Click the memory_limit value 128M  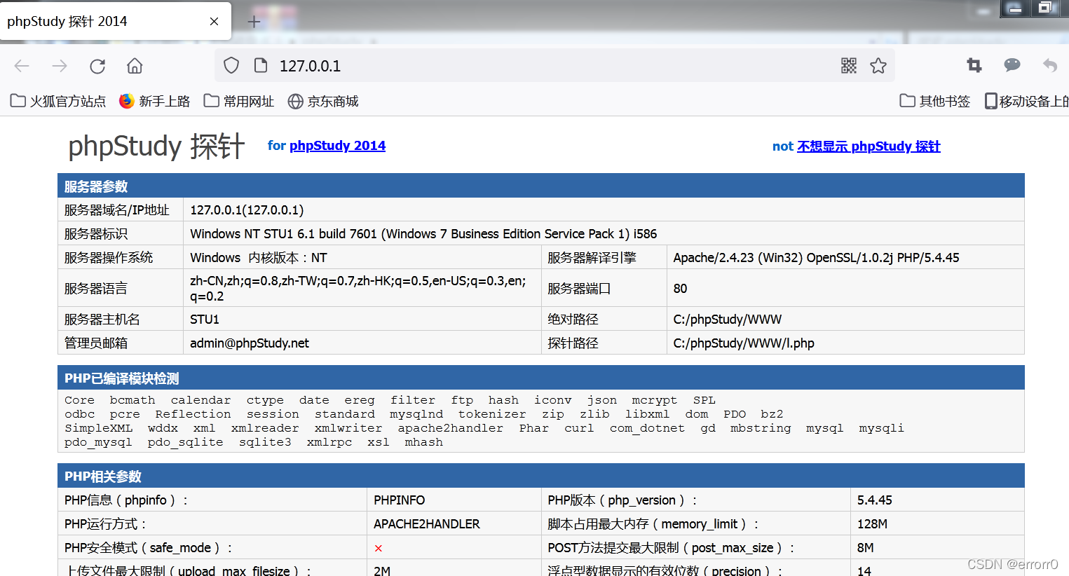872,524
